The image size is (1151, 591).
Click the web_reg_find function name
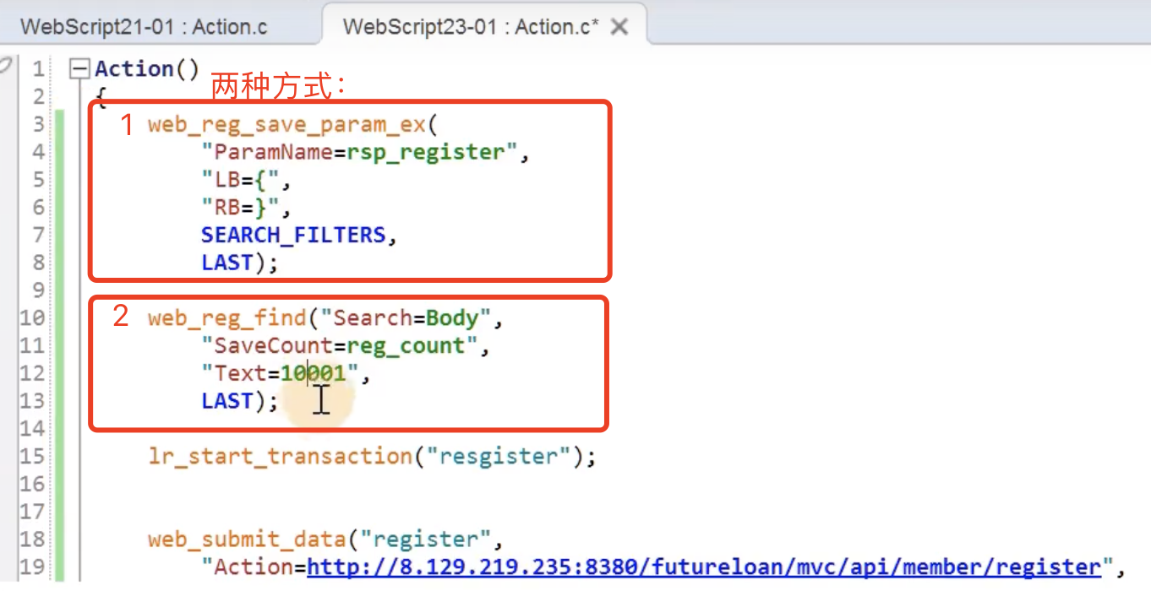[226, 318]
